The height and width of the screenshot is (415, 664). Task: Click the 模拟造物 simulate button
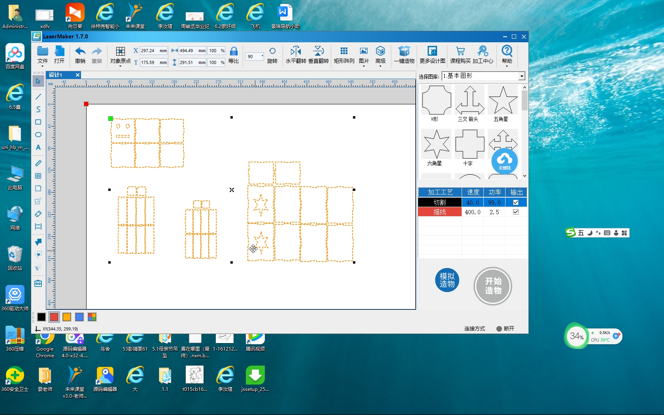[447, 280]
